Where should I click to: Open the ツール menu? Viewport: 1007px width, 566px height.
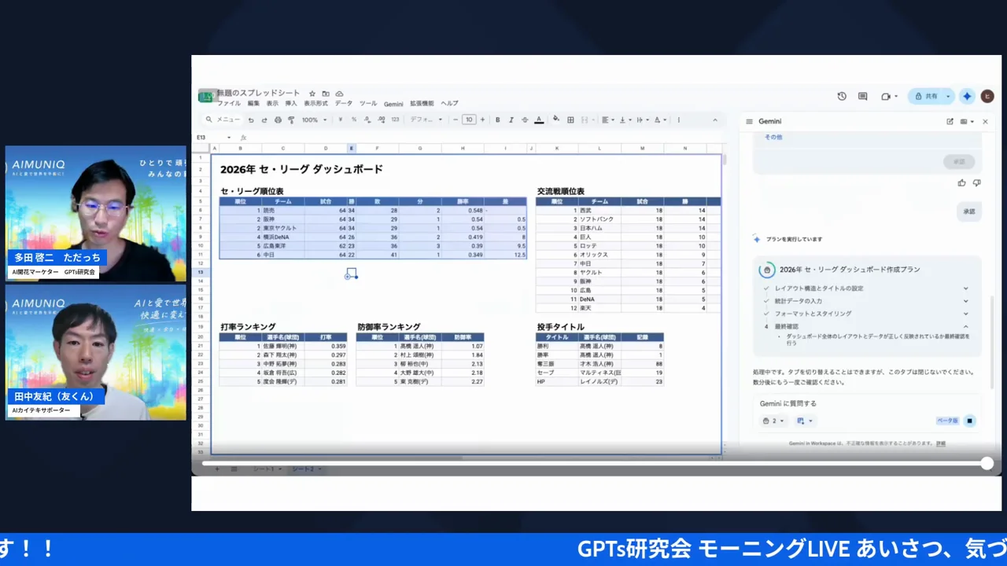point(368,104)
